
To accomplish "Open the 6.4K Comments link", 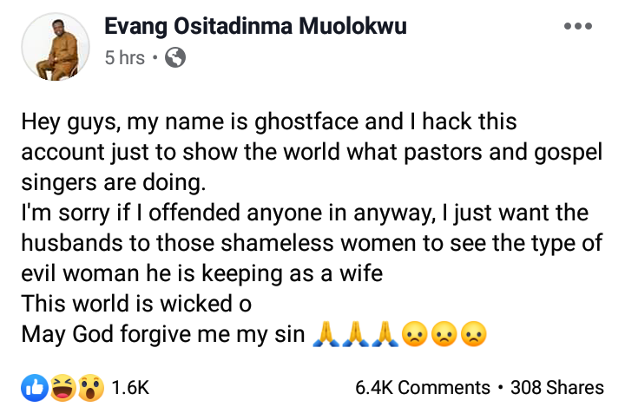I will coord(422,388).
